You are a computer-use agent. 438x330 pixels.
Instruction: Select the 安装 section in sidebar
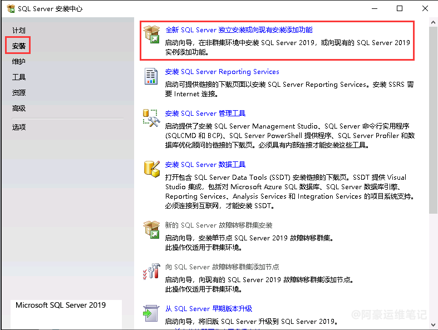point(19,46)
